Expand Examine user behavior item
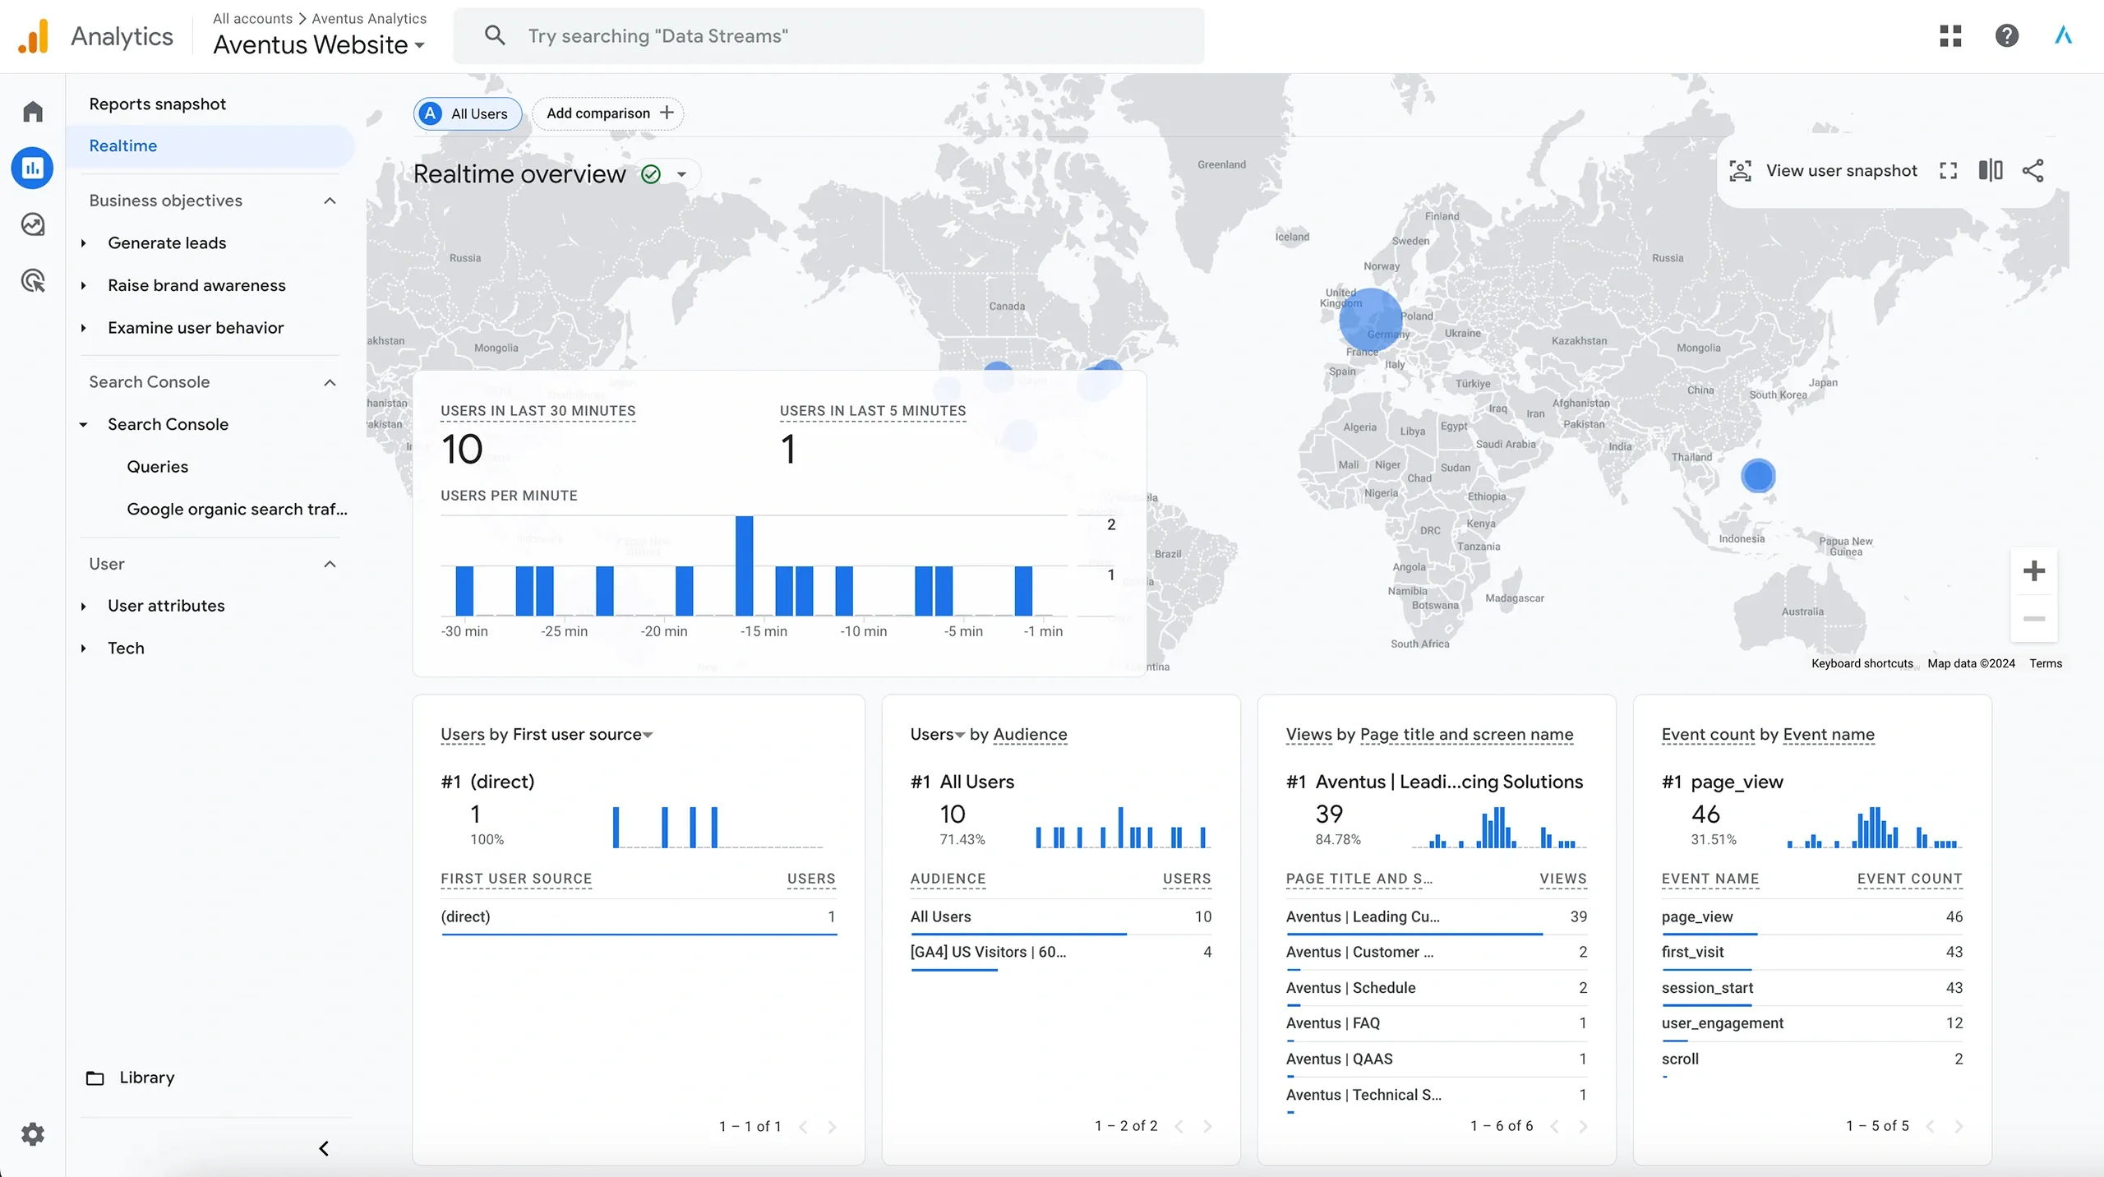The image size is (2104, 1177). pyautogui.click(x=83, y=328)
